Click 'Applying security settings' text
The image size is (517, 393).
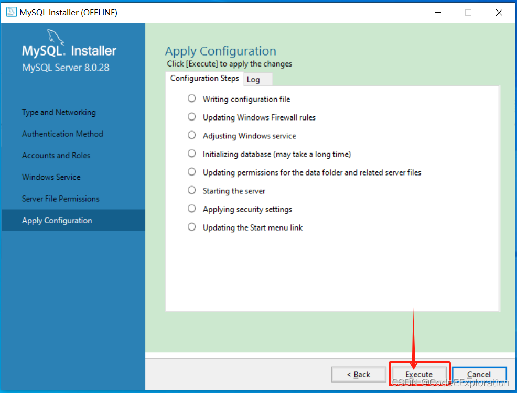(x=247, y=209)
